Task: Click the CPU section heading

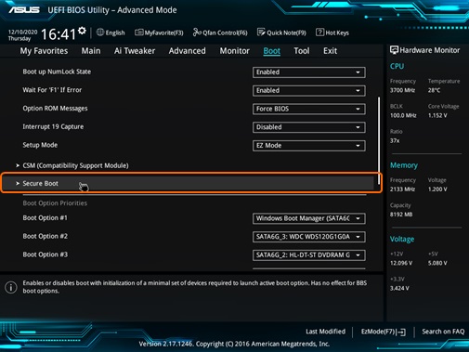Action: pyautogui.click(x=397, y=66)
